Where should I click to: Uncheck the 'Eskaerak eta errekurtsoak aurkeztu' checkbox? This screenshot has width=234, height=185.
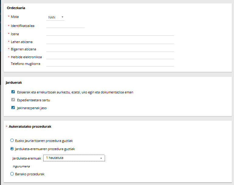click(13, 92)
